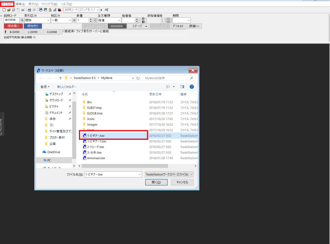Toggle the preview pane icon
The image size is (330, 244).
click(x=182, y=87)
